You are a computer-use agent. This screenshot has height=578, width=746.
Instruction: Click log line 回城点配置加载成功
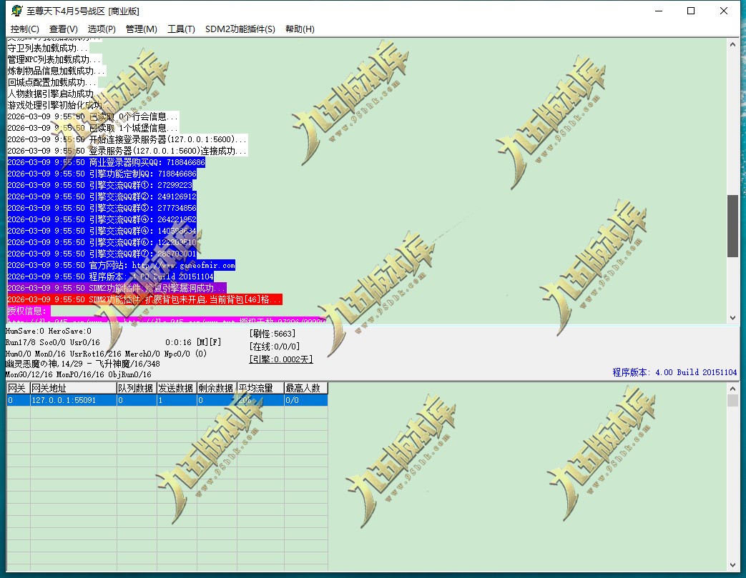(52, 83)
